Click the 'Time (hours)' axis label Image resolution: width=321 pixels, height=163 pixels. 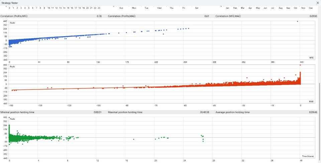(308, 156)
